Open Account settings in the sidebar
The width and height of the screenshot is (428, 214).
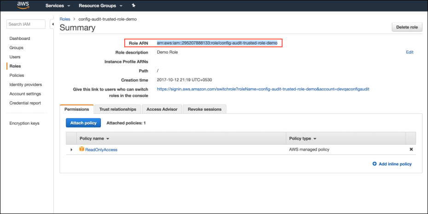[25, 94]
